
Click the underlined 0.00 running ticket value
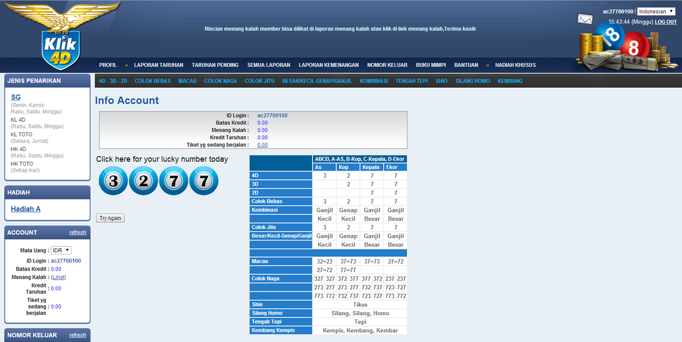(x=263, y=145)
